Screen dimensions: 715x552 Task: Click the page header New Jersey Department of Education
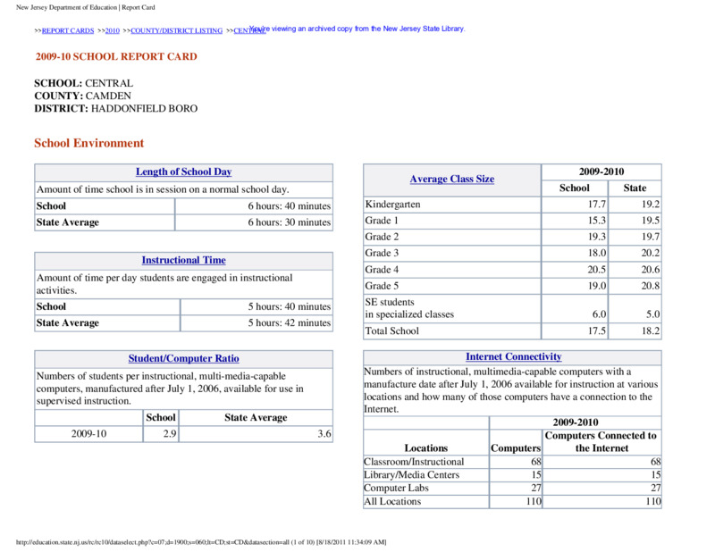pos(86,7)
